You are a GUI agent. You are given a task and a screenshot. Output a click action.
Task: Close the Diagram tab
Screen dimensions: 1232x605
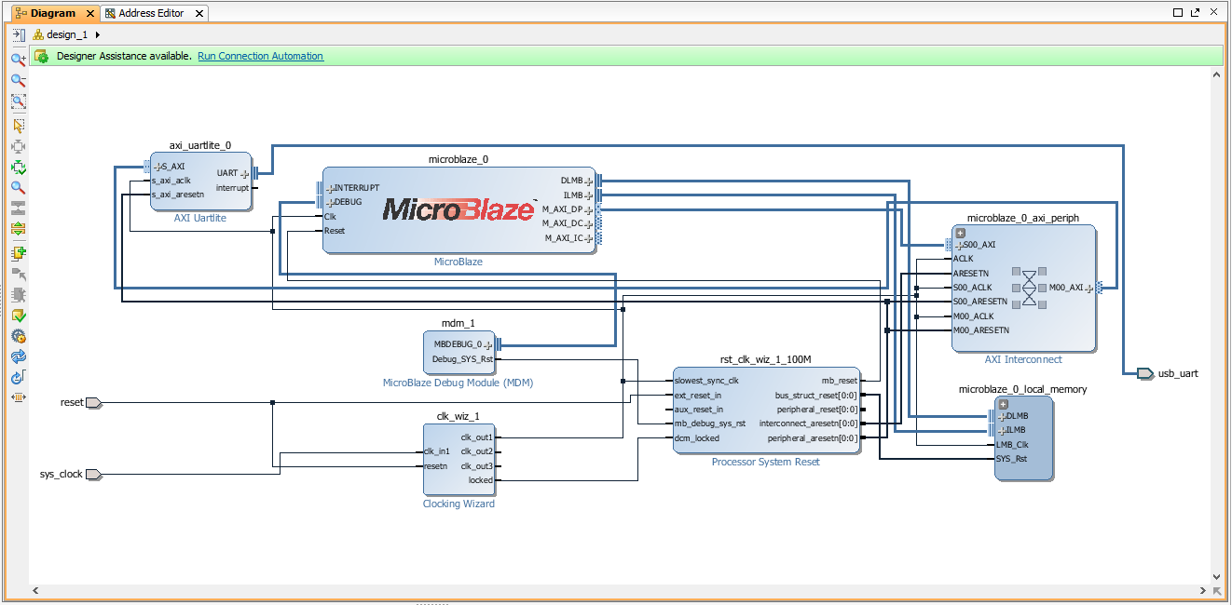click(90, 13)
